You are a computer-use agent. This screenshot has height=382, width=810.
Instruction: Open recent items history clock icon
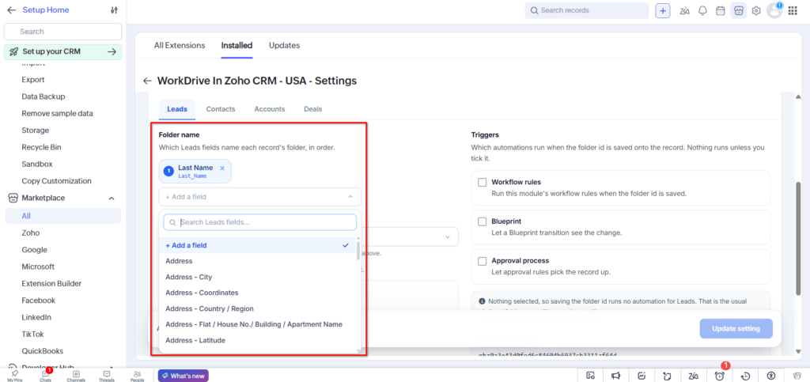click(x=745, y=376)
